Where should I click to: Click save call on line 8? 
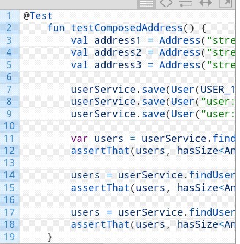154,102
